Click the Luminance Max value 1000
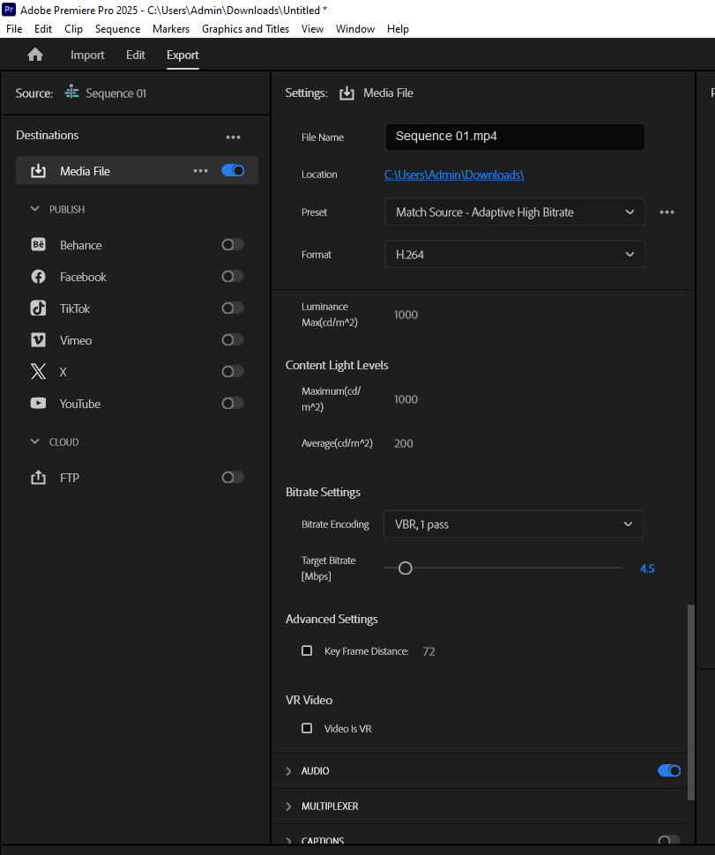The width and height of the screenshot is (715, 855). point(406,315)
